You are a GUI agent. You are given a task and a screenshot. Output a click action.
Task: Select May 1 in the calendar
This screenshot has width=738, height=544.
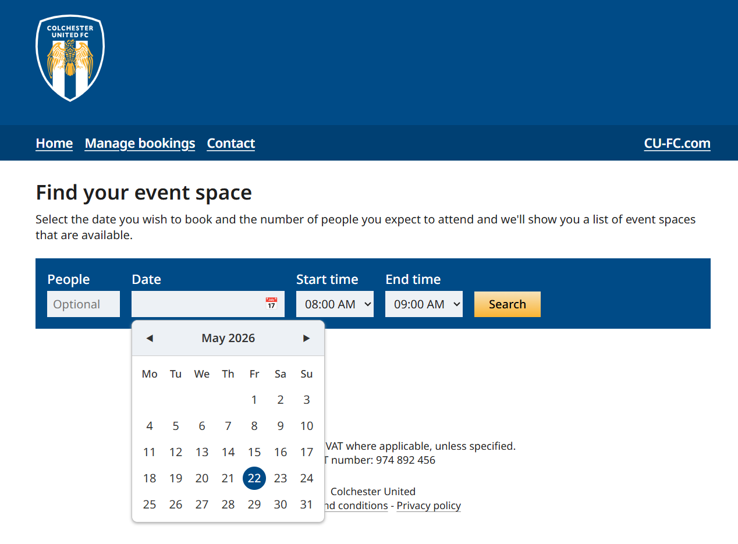coord(254,400)
